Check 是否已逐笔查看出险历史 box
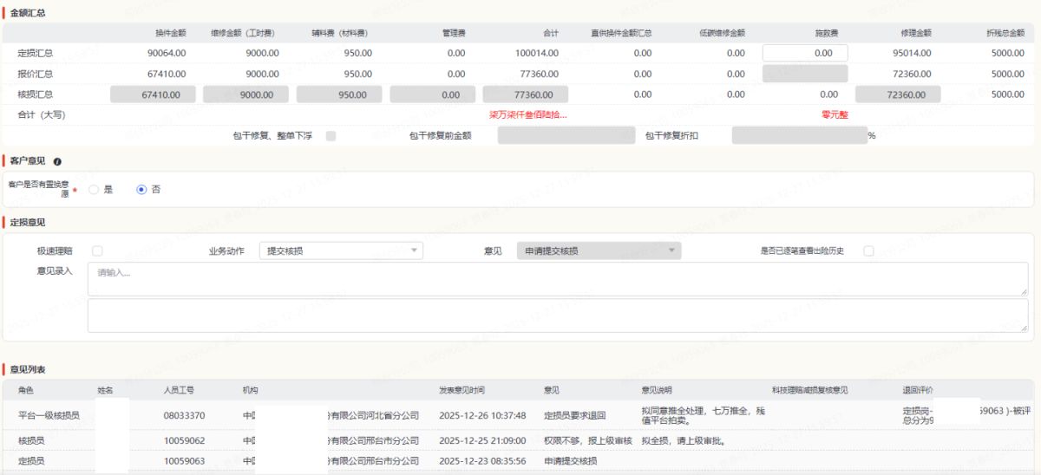The height and width of the screenshot is (475, 1041). [868, 251]
